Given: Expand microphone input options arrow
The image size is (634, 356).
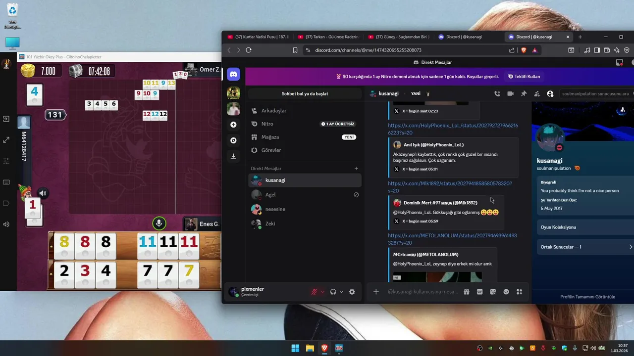Looking at the screenshot, I should [322, 292].
